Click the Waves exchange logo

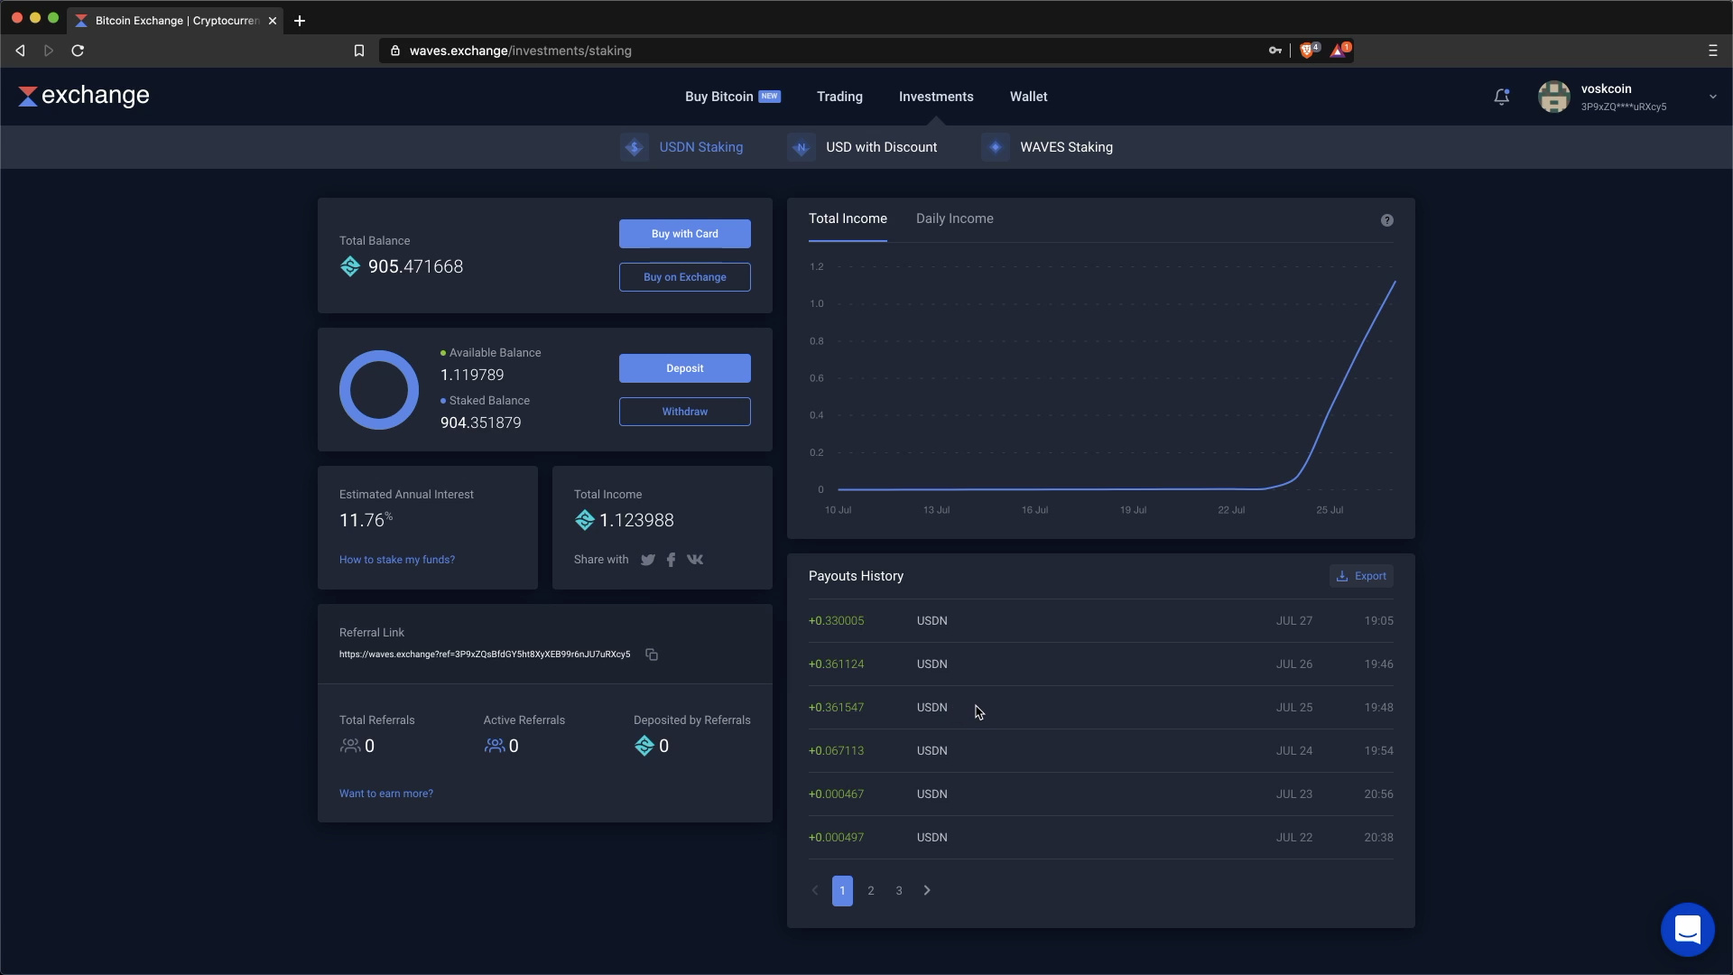click(x=84, y=96)
